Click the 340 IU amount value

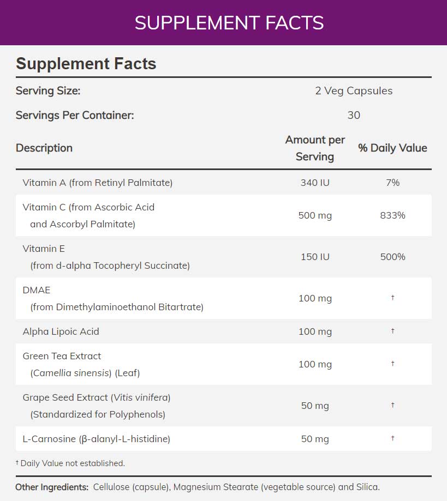[x=315, y=183]
